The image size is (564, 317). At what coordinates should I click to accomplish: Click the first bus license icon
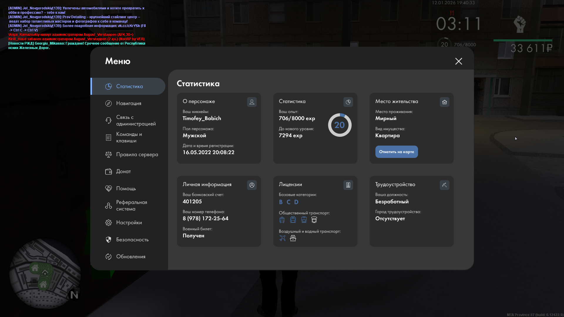[282, 220]
